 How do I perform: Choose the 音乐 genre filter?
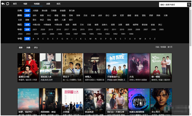pyautogui.click(x=35, y=20)
